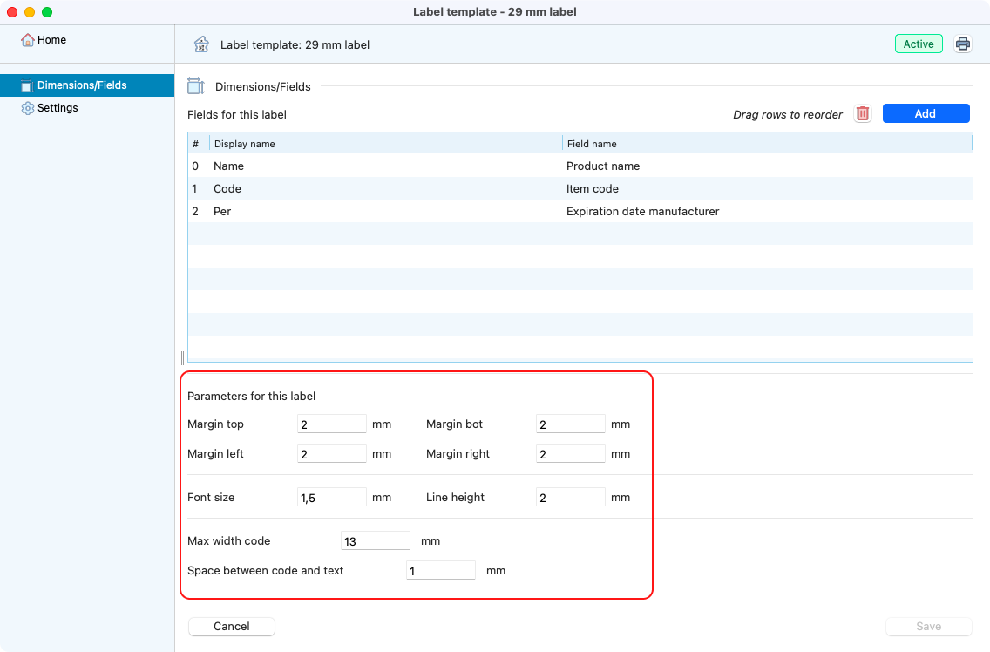Click the Product name field cell
The height and width of the screenshot is (652, 990).
pyautogui.click(x=767, y=166)
